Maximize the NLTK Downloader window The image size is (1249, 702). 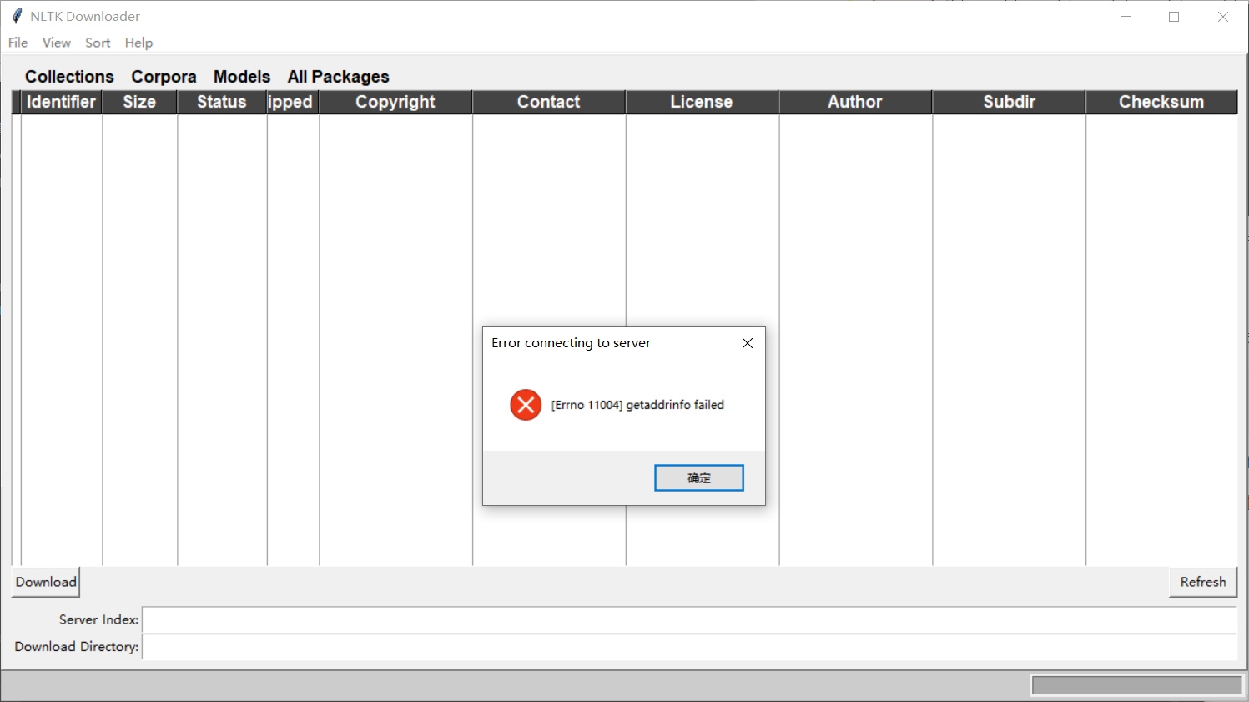(1174, 17)
